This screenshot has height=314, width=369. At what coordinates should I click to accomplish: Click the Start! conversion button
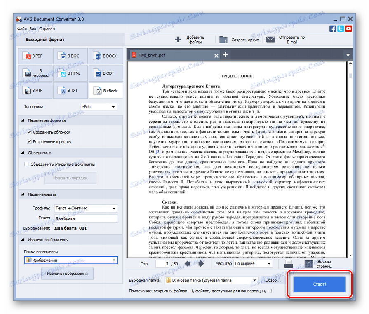[320, 284]
